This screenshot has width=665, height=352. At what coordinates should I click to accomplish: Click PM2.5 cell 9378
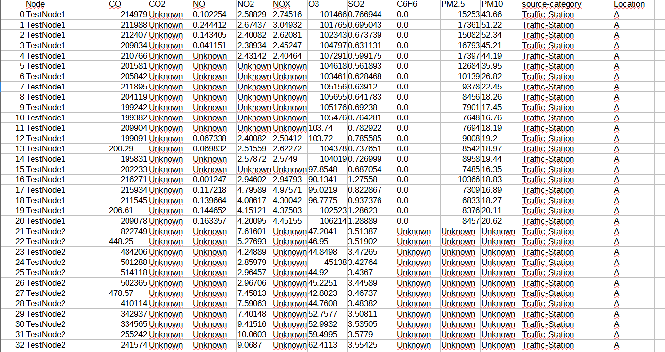[x=460, y=87]
